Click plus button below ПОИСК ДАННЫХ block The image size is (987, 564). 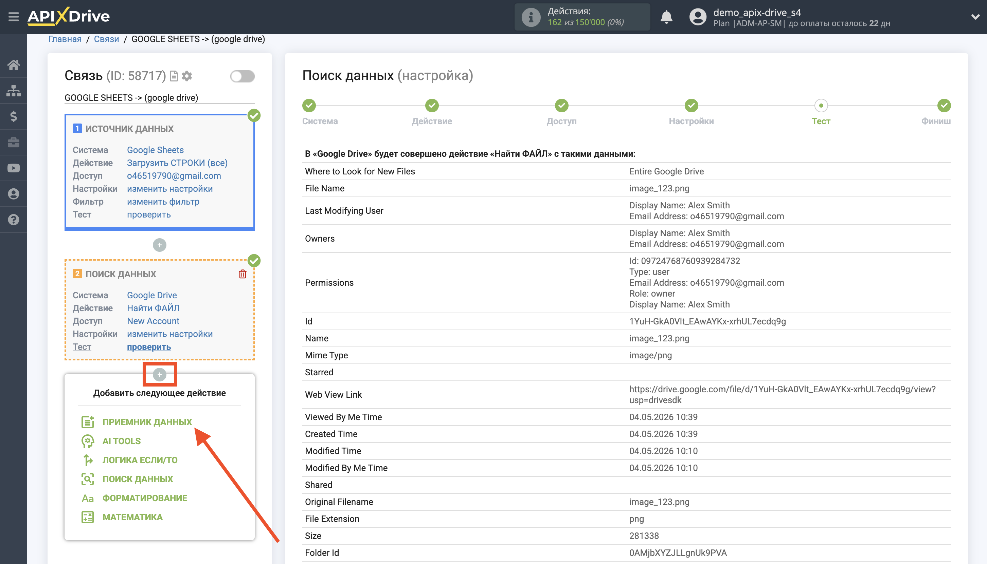[159, 375]
